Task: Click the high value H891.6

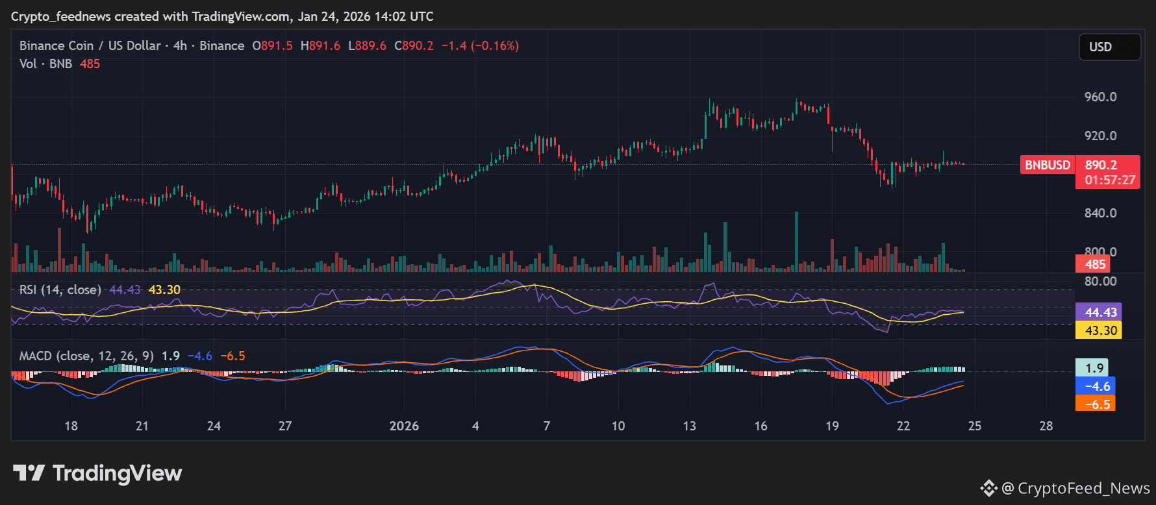Action: (x=320, y=45)
